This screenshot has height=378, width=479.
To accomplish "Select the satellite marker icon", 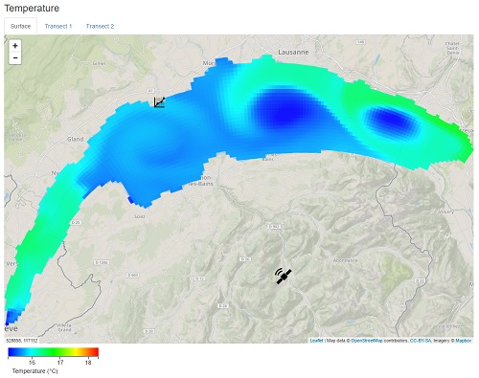I will pyautogui.click(x=284, y=276).
